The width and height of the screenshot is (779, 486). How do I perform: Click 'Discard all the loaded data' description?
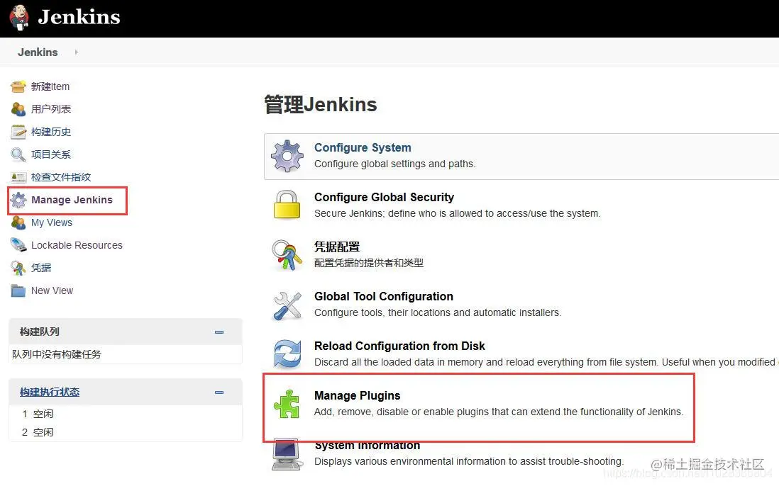point(546,363)
